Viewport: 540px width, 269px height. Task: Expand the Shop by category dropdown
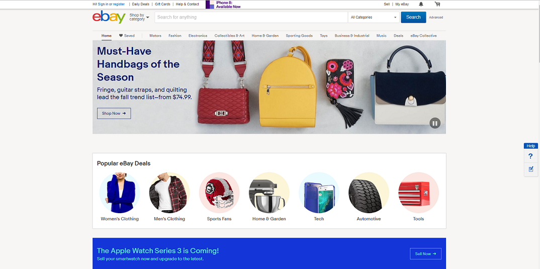click(x=139, y=17)
